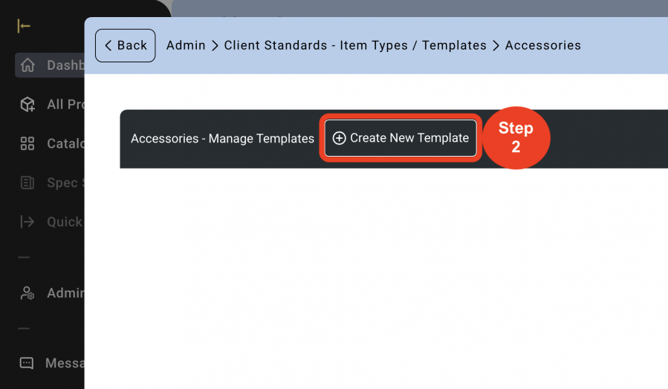Collapse the sidebar with the arrow icon
668x389 pixels.
24,26
